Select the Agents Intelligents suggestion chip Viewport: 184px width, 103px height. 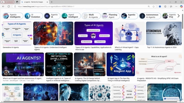13,16
